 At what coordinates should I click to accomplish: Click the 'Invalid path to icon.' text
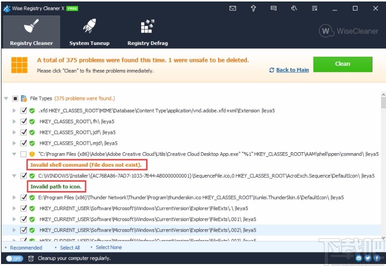tap(56, 187)
